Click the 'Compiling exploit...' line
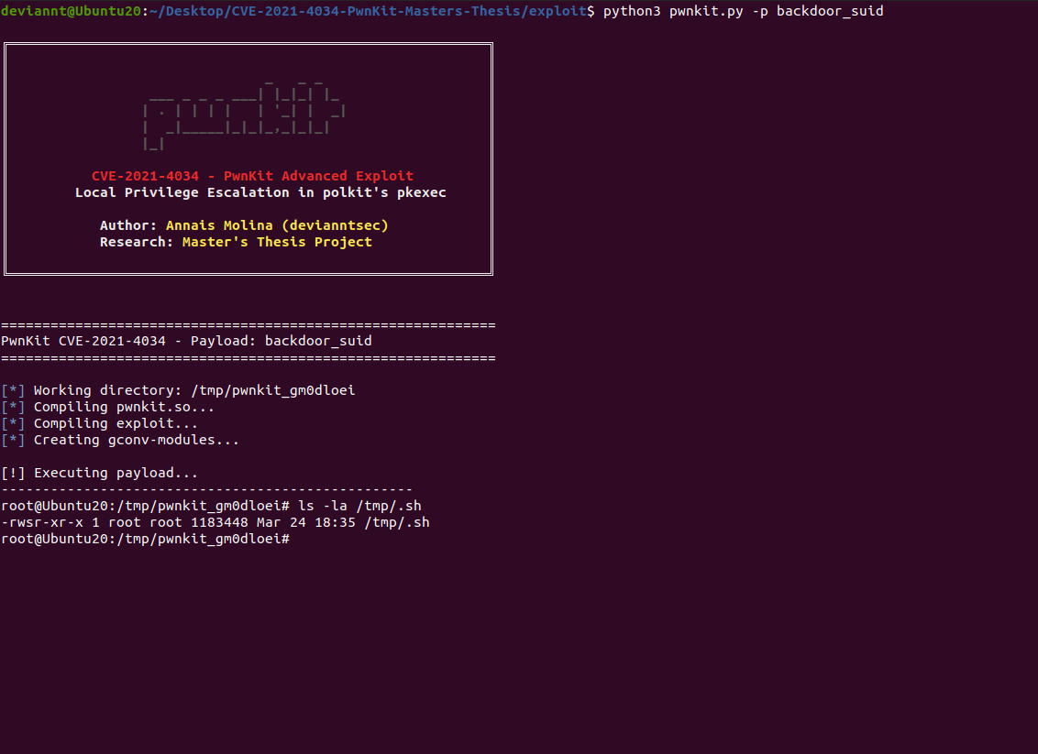 [99, 423]
